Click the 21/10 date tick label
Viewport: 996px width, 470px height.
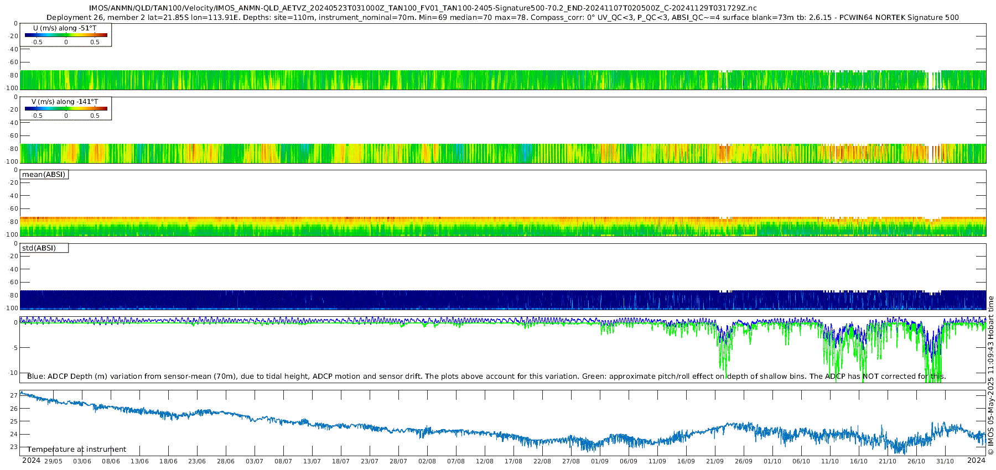point(888,461)
